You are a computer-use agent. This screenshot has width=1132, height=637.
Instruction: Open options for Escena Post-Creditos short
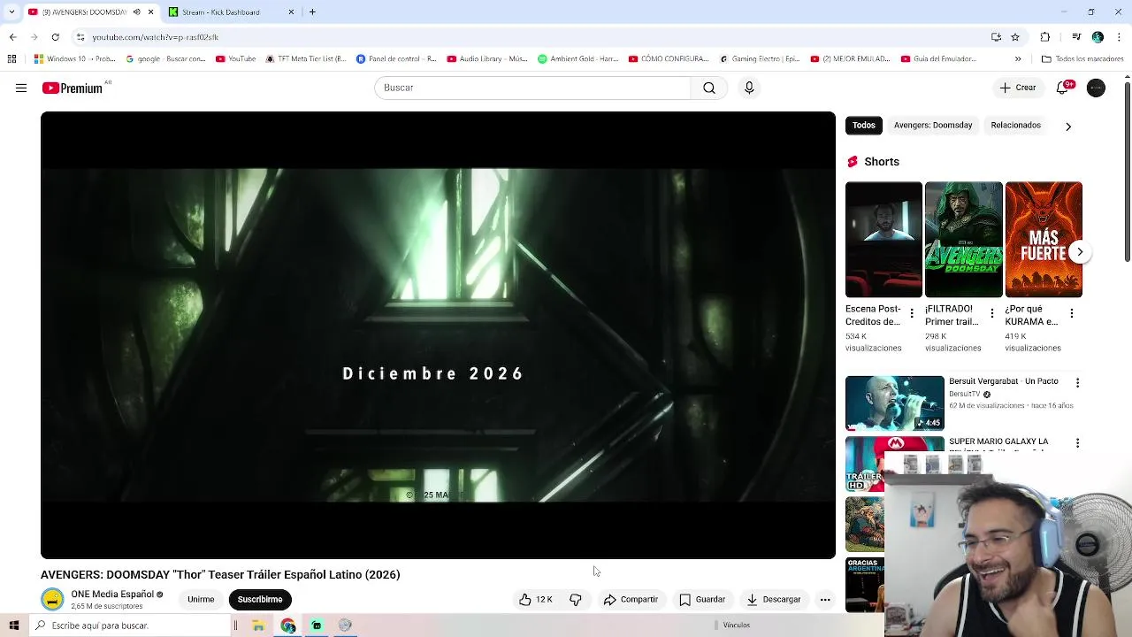tap(912, 313)
